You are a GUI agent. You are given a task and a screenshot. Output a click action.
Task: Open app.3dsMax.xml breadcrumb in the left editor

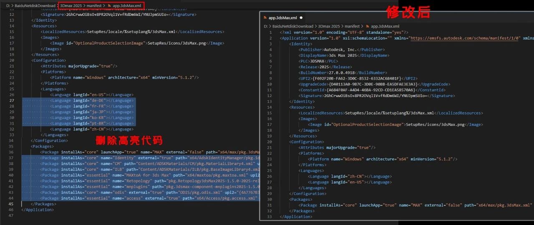pyautogui.click(x=128, y=5)
